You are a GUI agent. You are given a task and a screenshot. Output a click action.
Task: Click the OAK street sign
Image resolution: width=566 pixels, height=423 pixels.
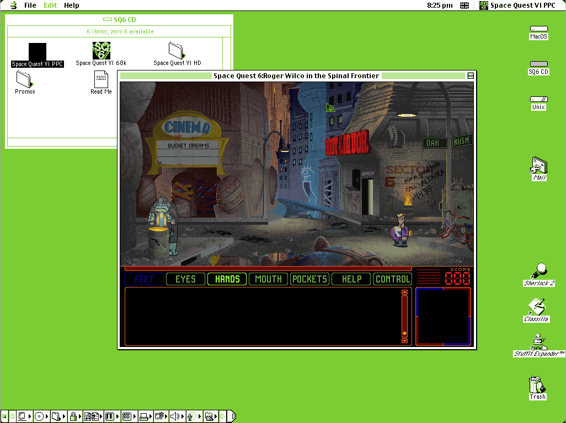[x=434, y=143]
